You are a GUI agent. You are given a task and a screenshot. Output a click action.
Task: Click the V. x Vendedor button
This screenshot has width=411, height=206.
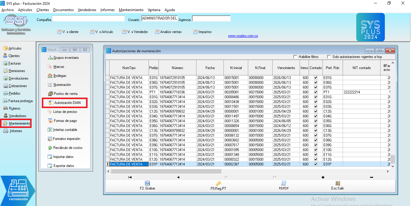[135, 32]
